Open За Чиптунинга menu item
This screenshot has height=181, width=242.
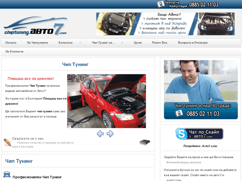37,43
